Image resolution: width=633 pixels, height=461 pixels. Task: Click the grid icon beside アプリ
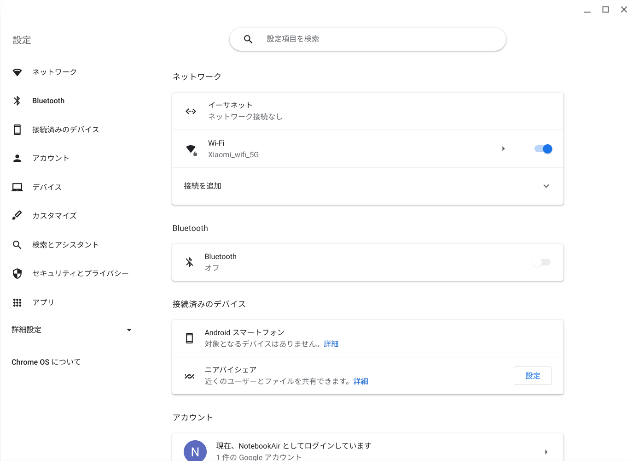coord(17,302)
